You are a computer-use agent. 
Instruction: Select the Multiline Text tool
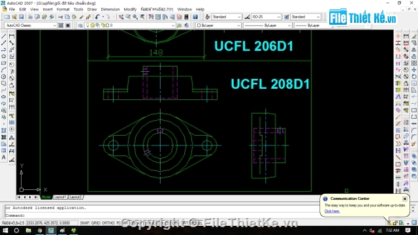click(x=3, y=157)
